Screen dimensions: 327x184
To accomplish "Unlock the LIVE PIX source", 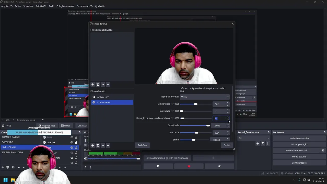I will 76,143.
